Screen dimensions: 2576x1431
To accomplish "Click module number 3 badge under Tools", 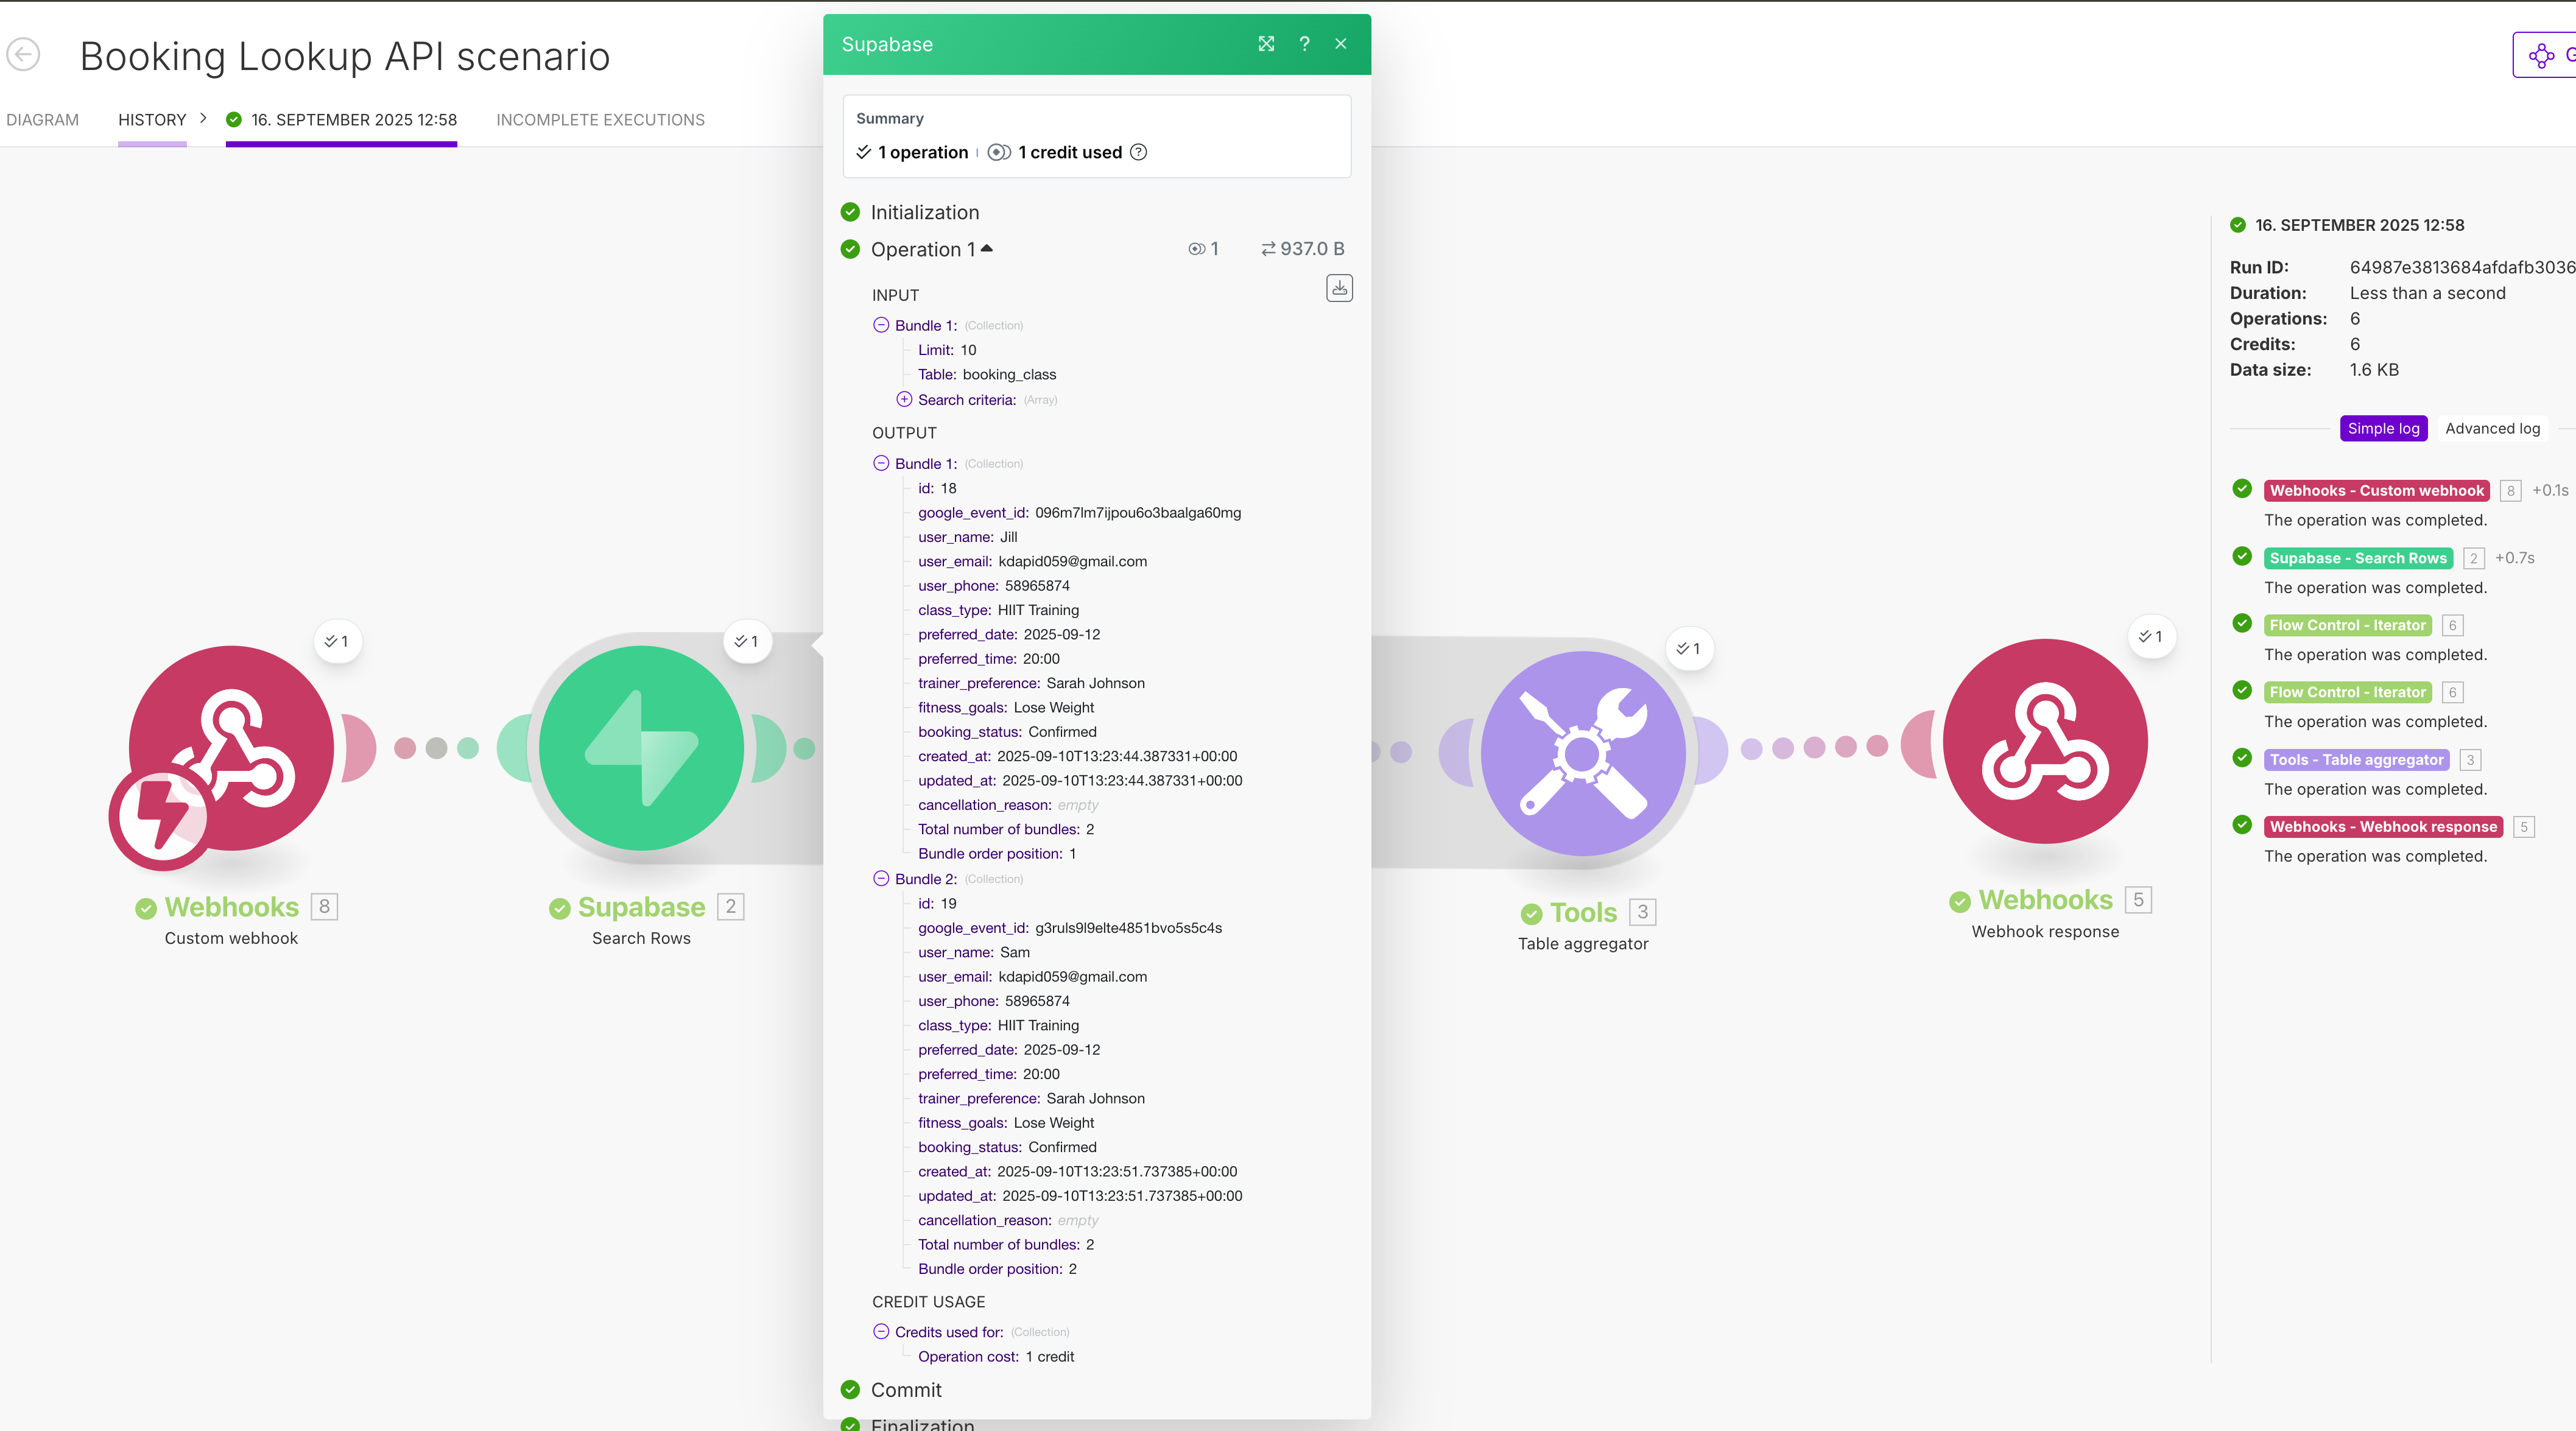I will point(1642,912).
